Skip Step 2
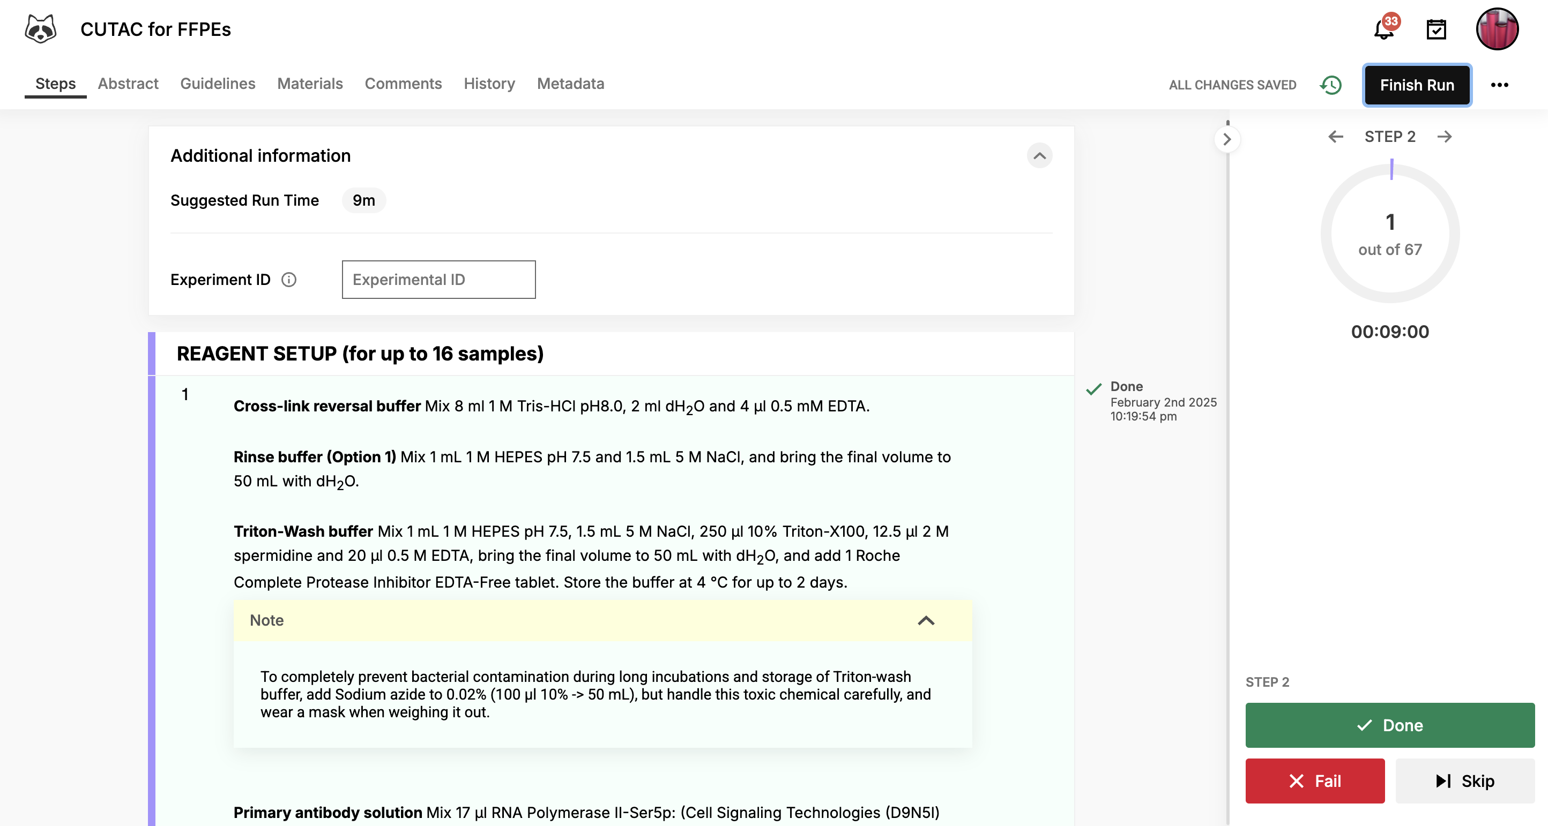Viewport: 1548px width, 826px height. 1464,780
